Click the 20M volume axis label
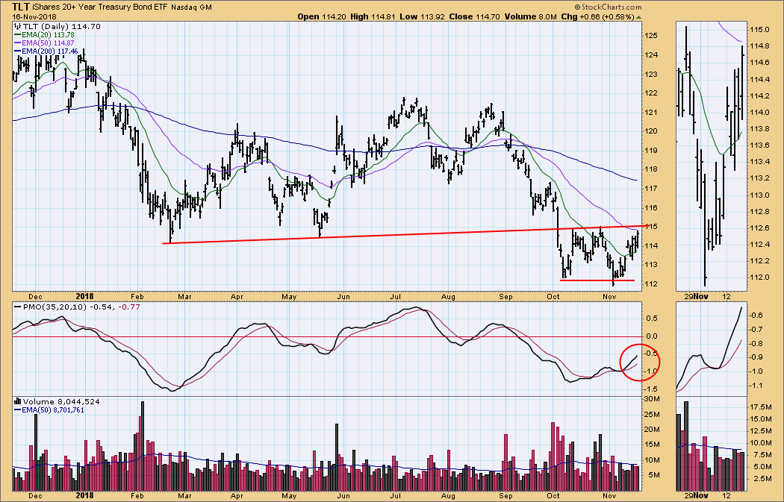This screenshot has width=784, height=502. 652,430
